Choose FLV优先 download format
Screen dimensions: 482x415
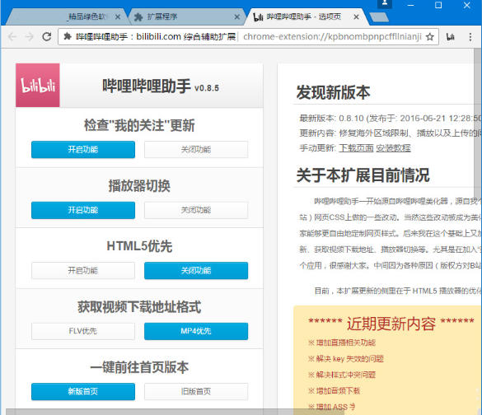coord(83,331)
